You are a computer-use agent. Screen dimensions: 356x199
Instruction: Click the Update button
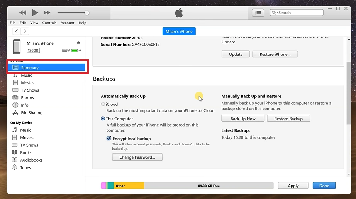pyautogui.click(x=236, y=54)
